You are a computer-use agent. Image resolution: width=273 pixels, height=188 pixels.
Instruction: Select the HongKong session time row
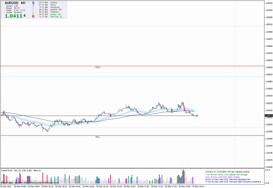point(49,7)
